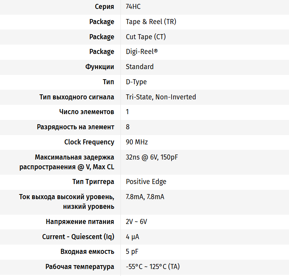Click the 2V ~ 6V supply voltage

[x=136, y=222]
